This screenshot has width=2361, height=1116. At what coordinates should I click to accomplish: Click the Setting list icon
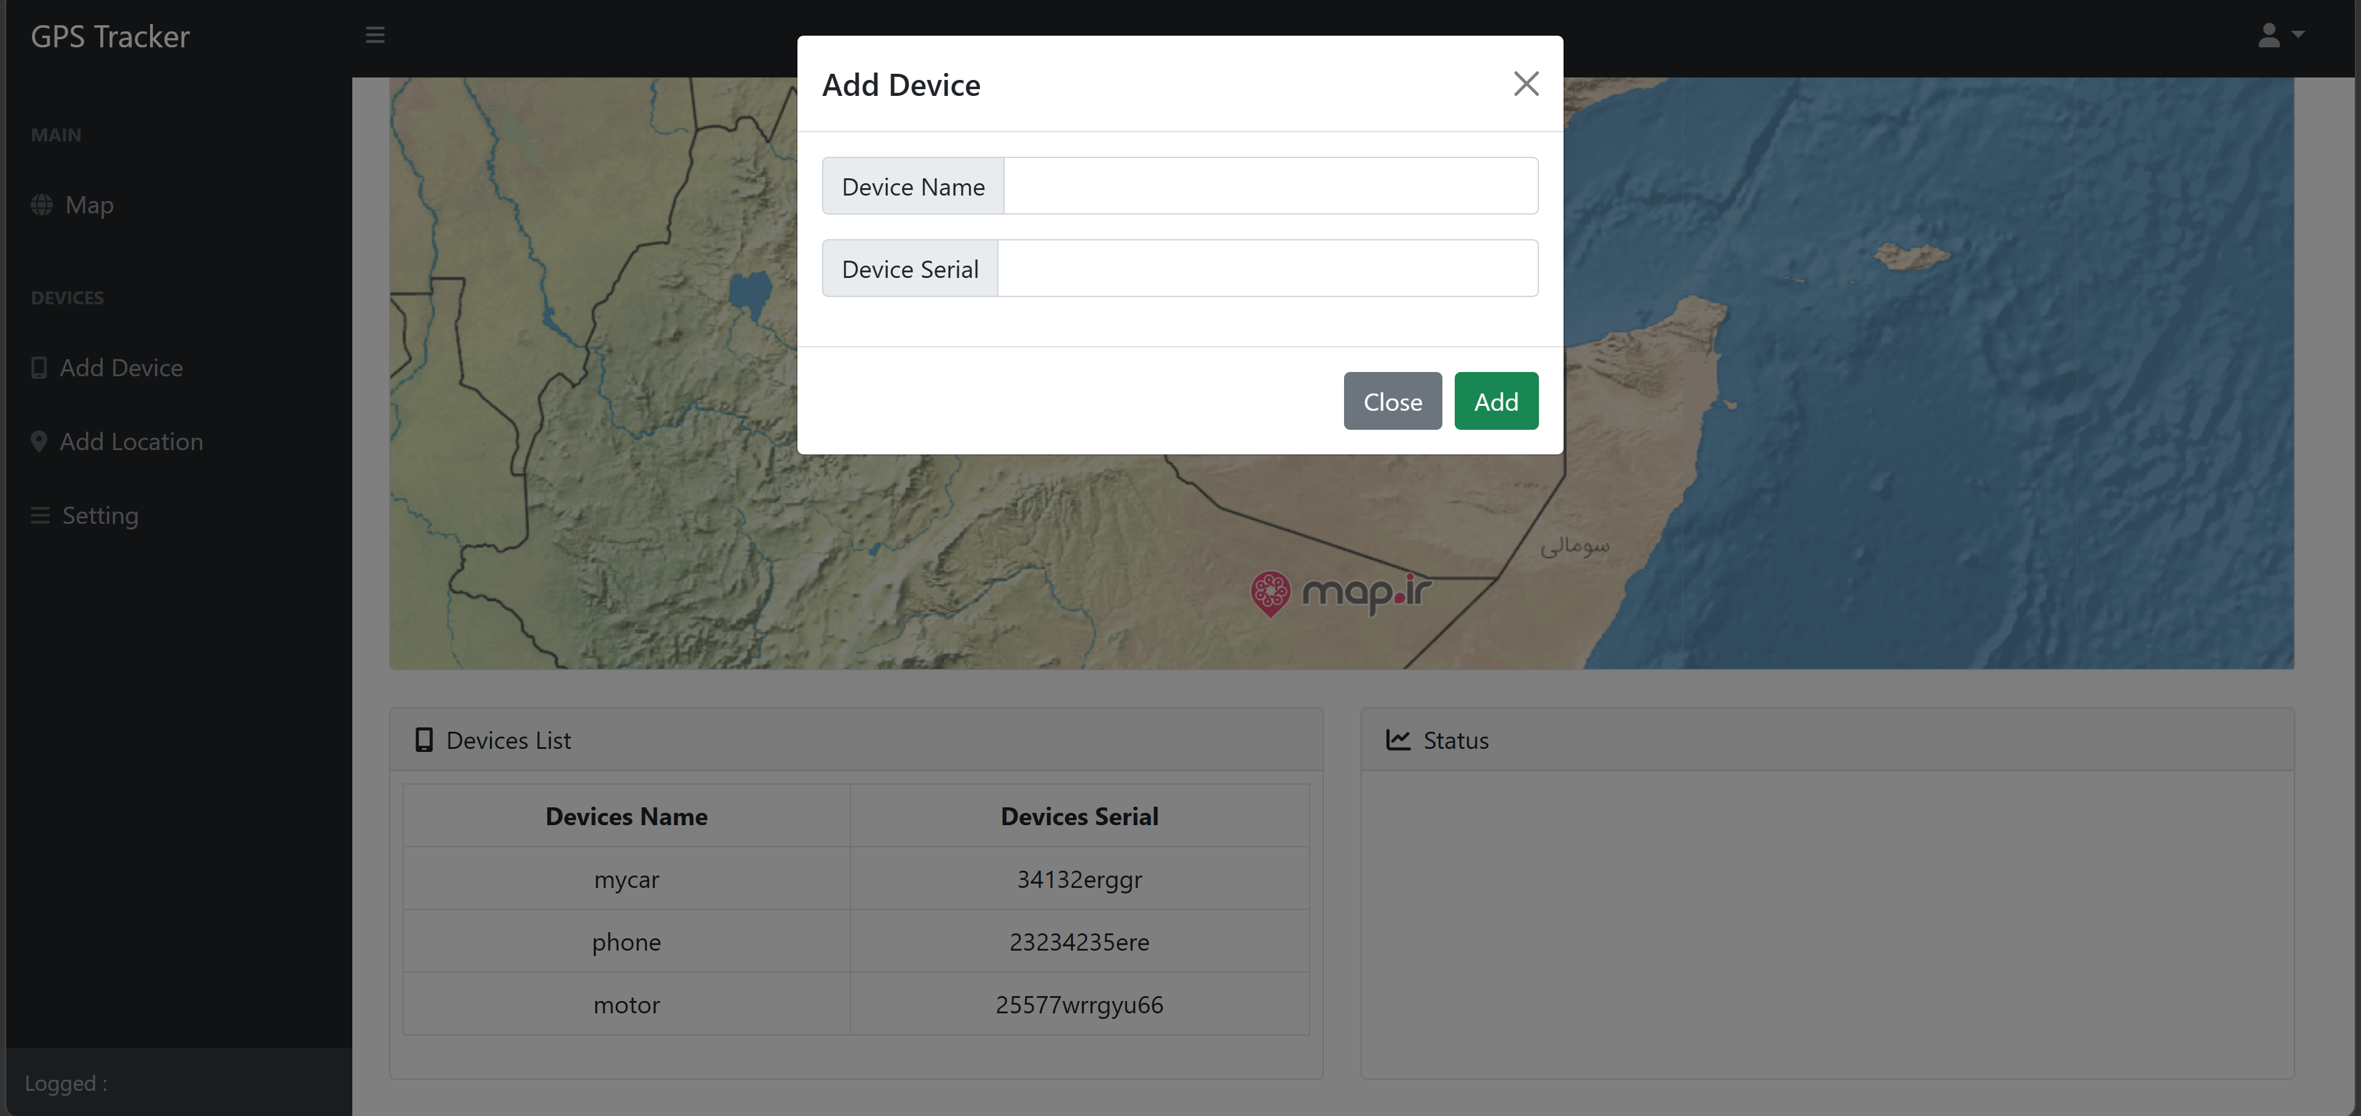(41, 515)
